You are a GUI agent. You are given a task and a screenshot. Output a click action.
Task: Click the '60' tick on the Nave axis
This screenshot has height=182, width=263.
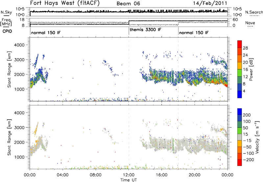[235, 20]
